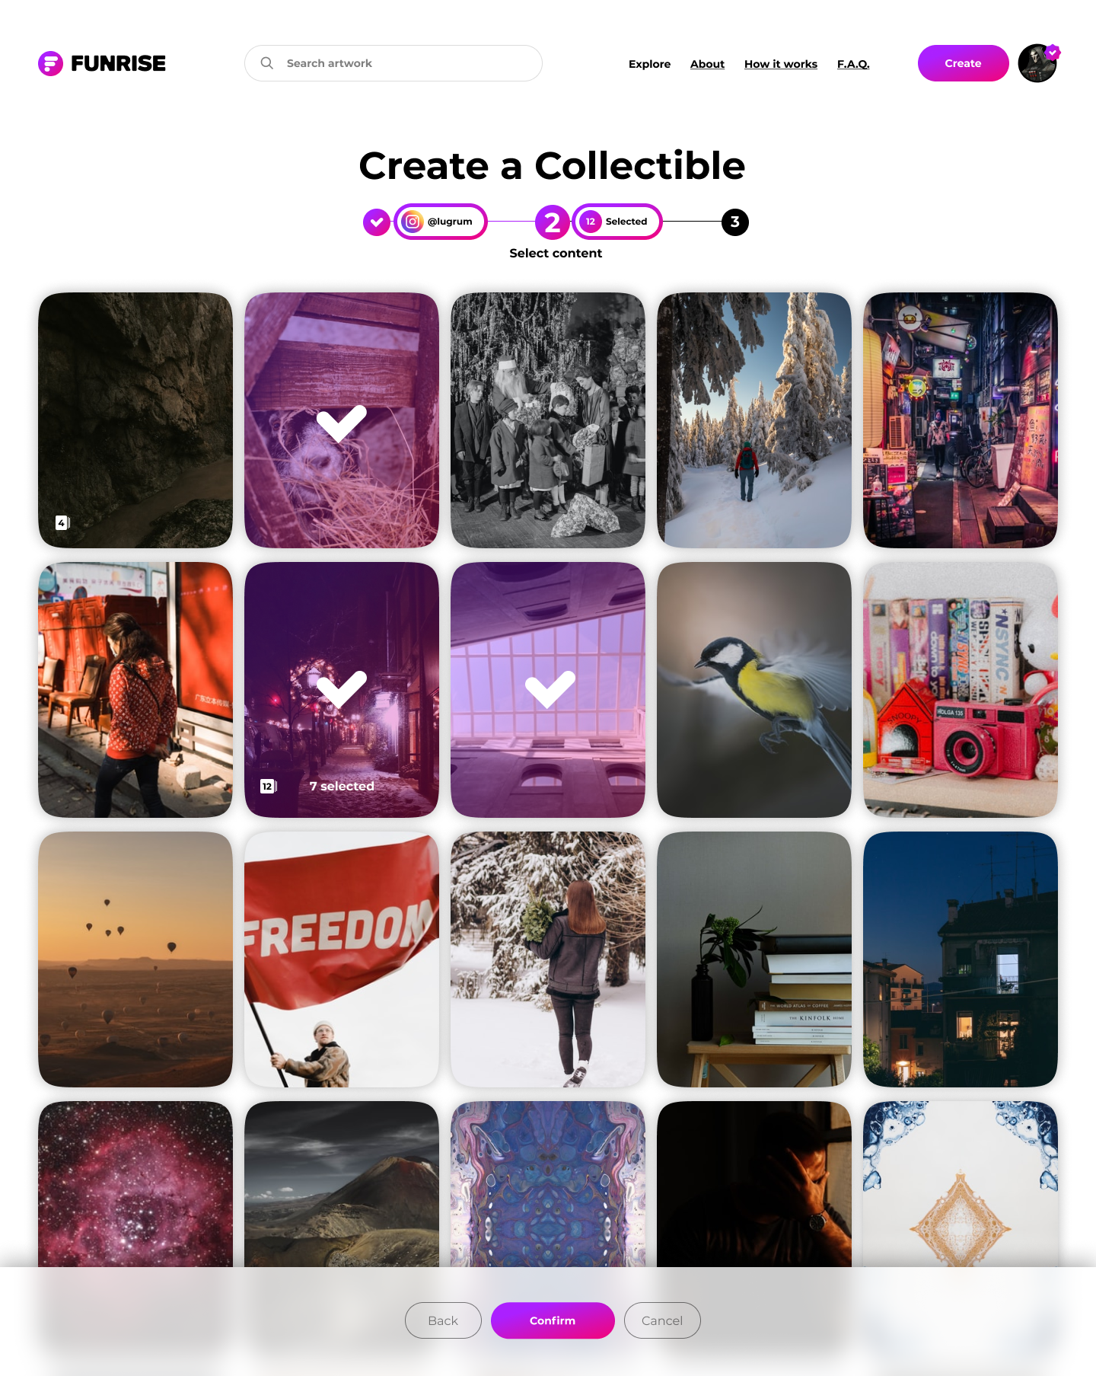
Task: Toggle selection on the night street album
Action: [342, 690]
